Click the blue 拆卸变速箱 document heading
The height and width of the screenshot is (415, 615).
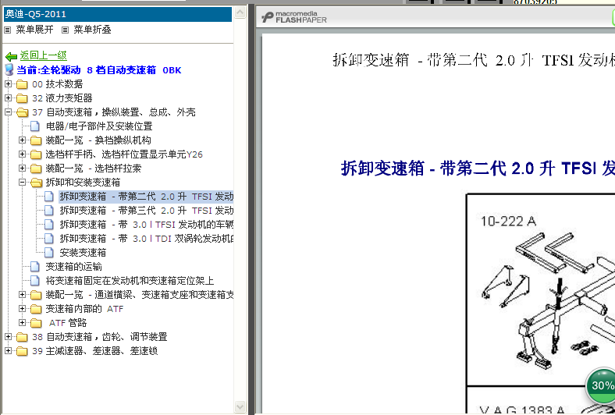pos(478,168)
